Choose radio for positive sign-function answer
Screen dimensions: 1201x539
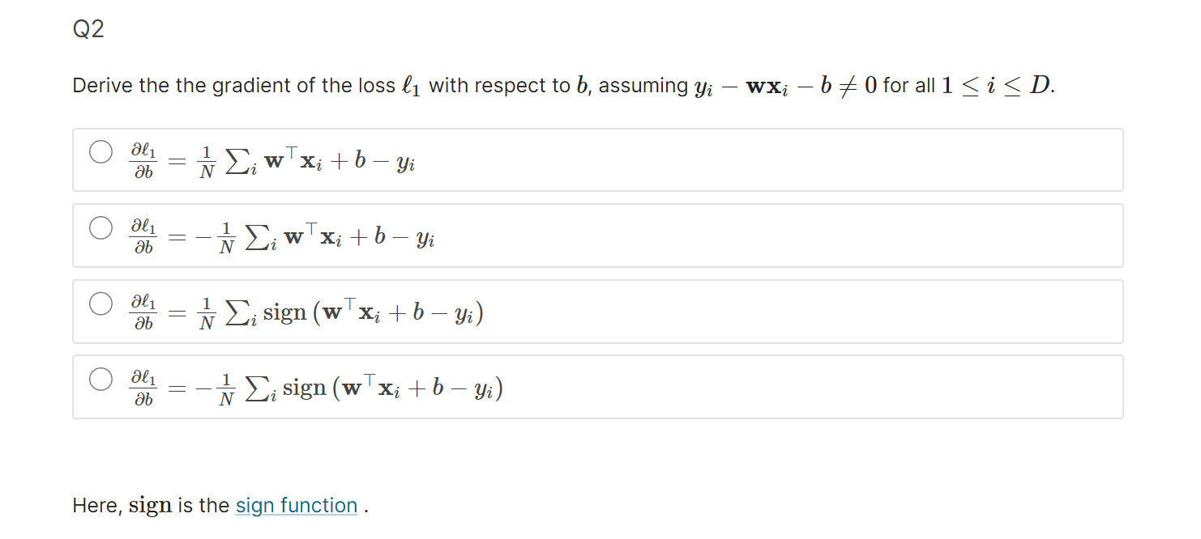coord(100,303)
